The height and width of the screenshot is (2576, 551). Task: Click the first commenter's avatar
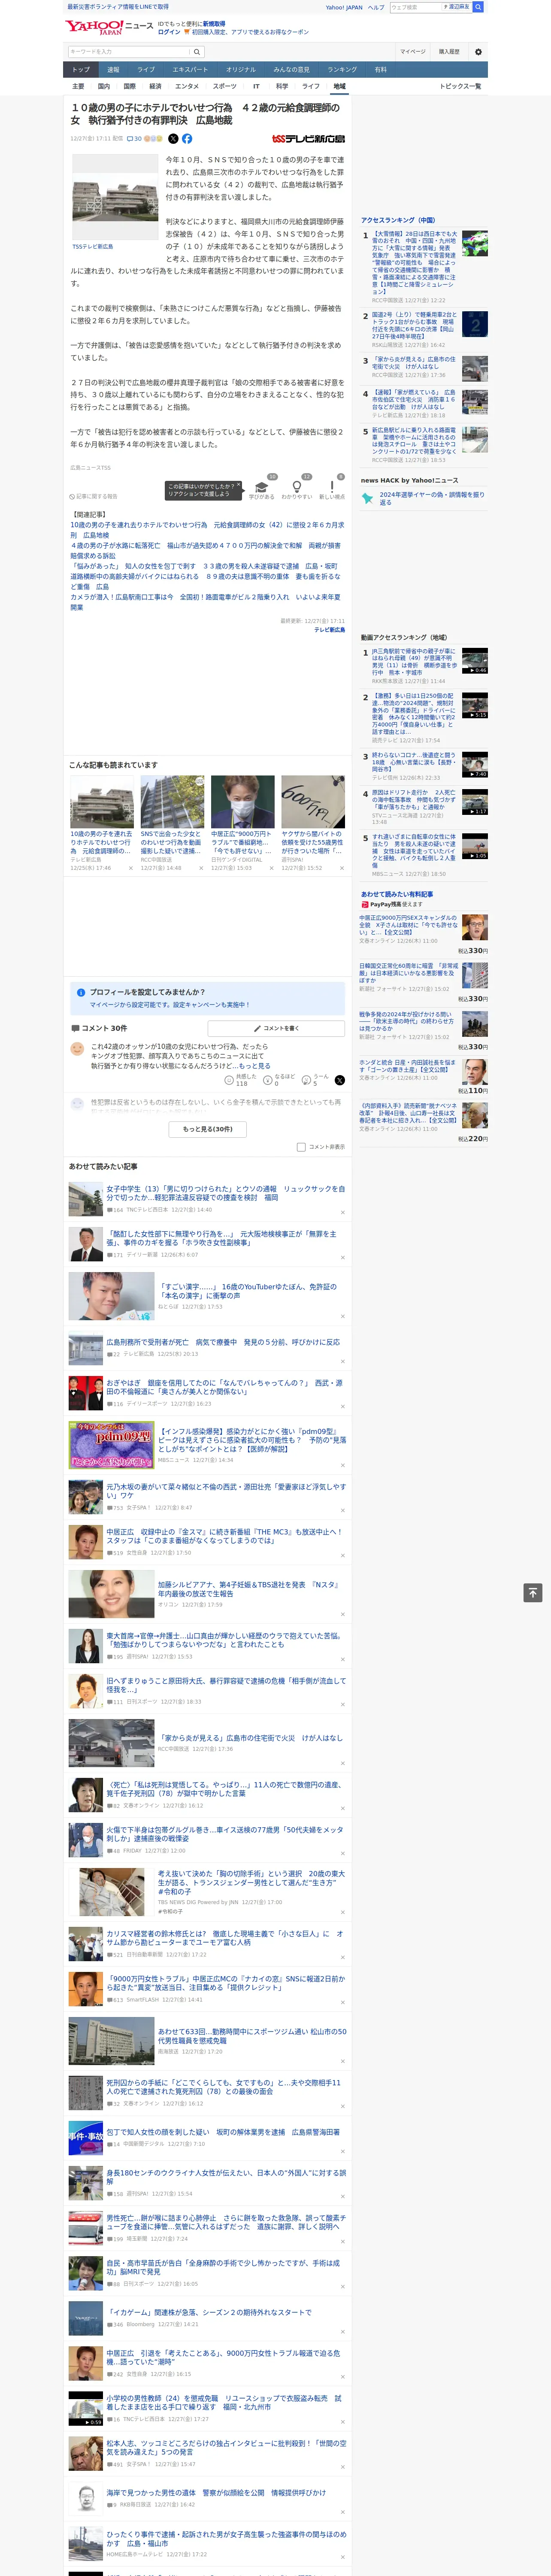(77, 1048)
